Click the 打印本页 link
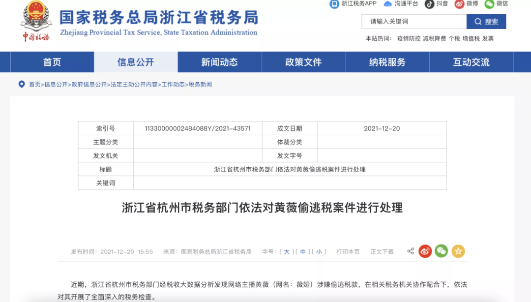The width and height of the screenshot is (531, 302). (348, 251)
